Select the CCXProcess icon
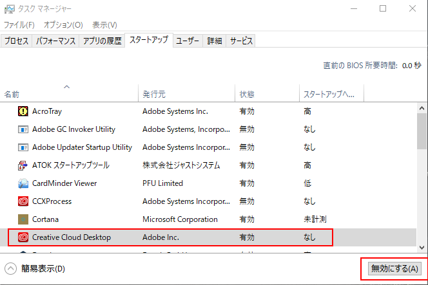The height and width of the screenshot is (285, 428). click(x=23, y=201)
